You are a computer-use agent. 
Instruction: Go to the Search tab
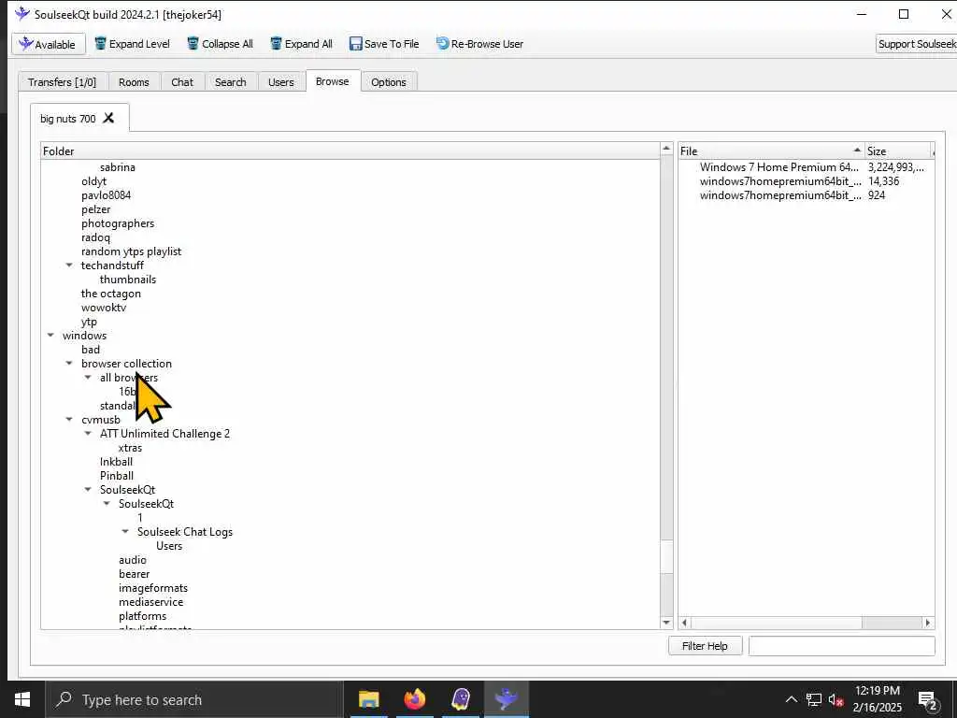(230, 82)
